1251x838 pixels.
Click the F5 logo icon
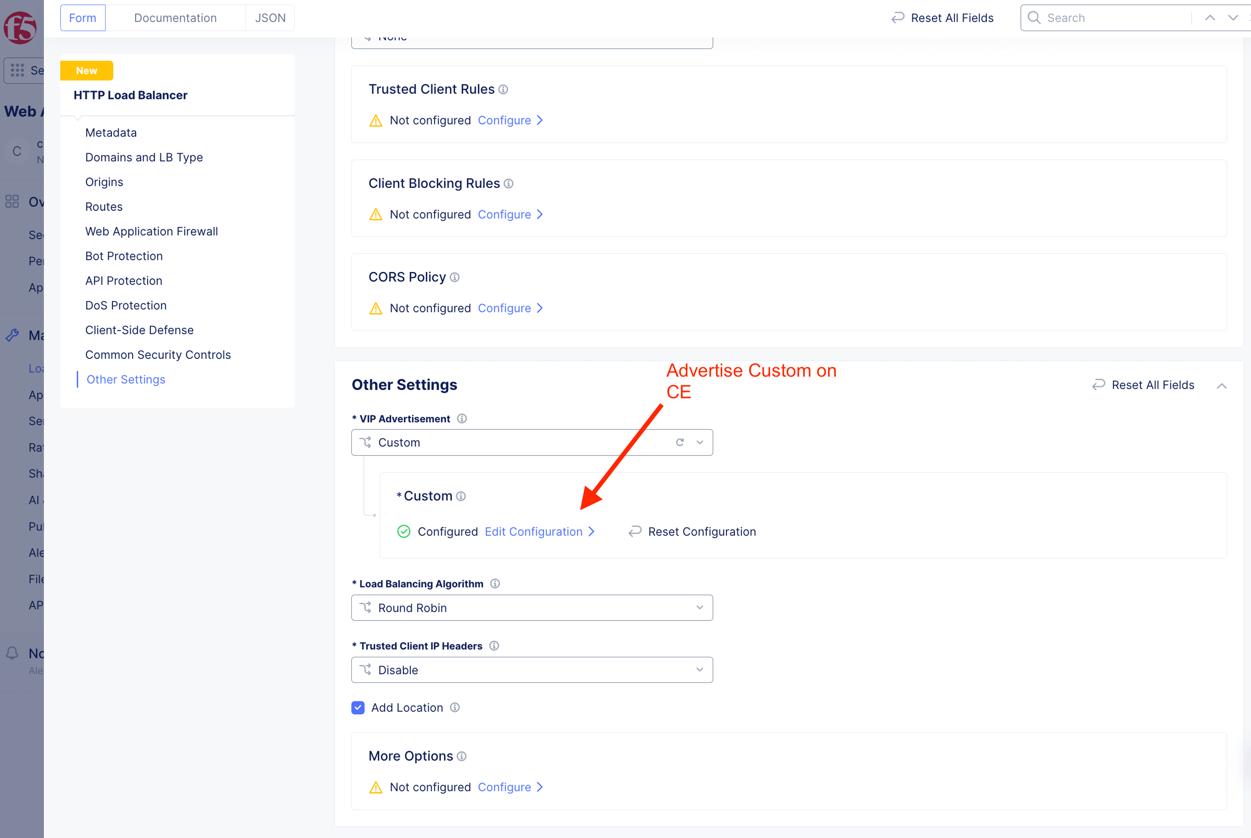[x=20, y=27]
